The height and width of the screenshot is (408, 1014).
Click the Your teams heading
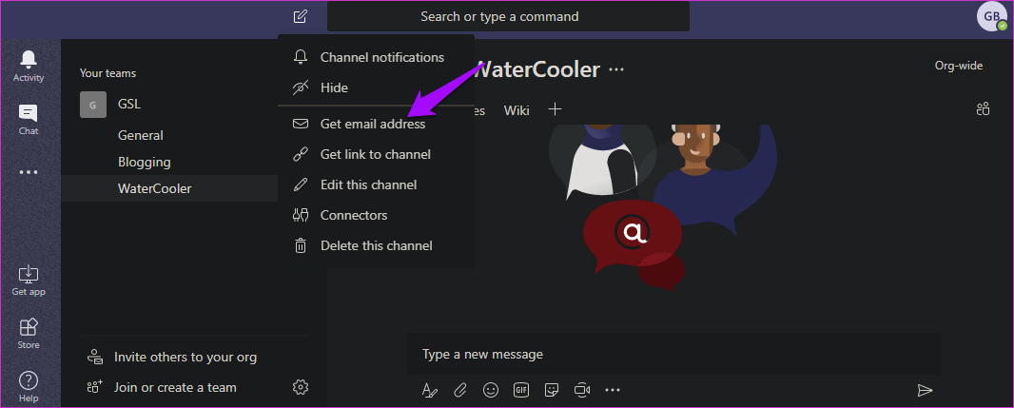[108, 73]
